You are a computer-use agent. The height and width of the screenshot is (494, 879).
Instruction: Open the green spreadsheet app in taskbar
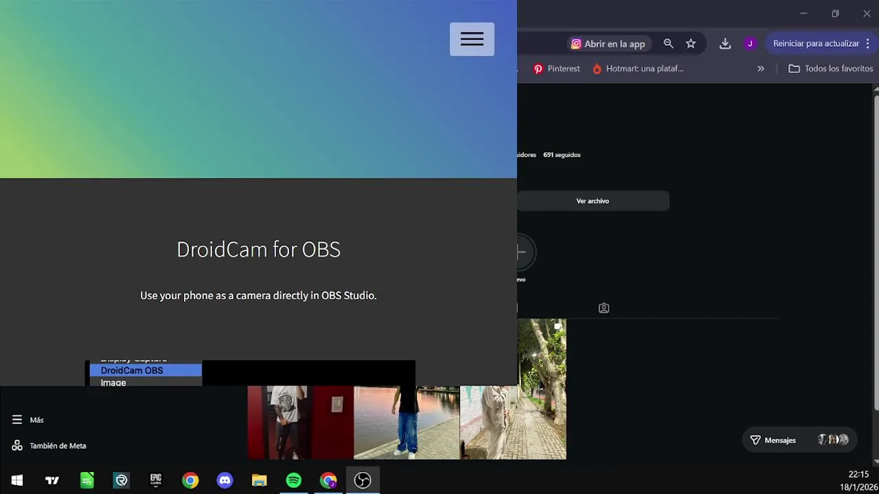click(87, 480)
